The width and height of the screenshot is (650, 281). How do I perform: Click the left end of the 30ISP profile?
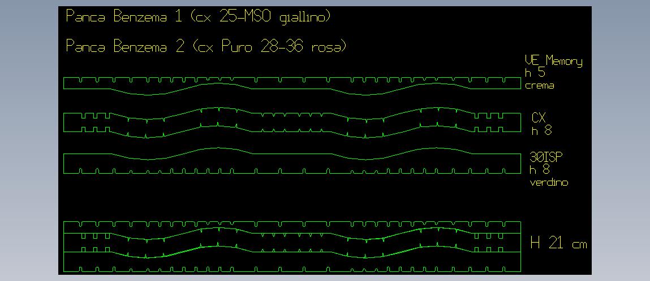[x=64, y=164]
